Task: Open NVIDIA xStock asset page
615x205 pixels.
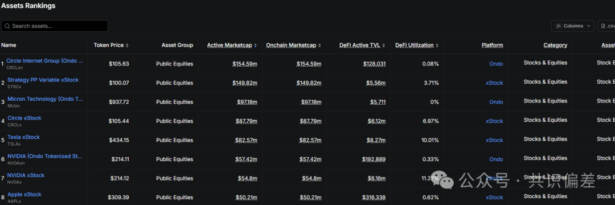Action: click(x=26, y=175)
